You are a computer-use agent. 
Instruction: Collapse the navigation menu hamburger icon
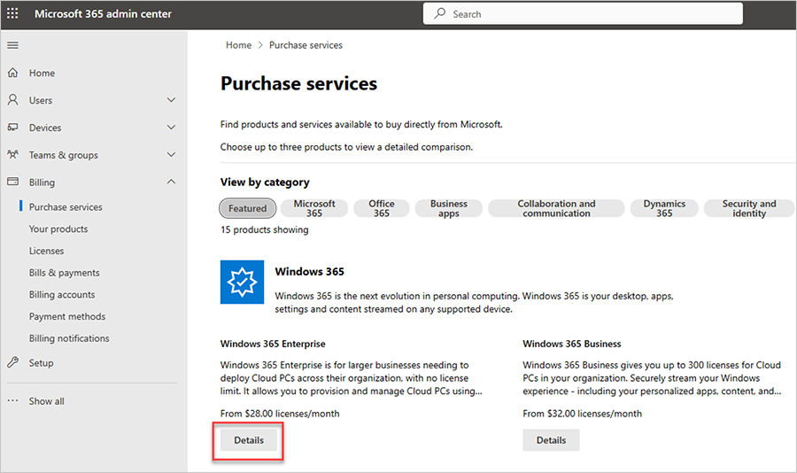point(12,45)
